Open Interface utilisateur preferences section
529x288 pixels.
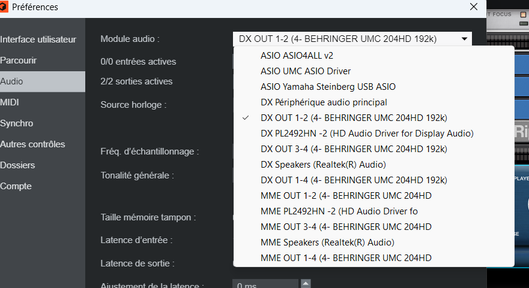tap(43, 40)
